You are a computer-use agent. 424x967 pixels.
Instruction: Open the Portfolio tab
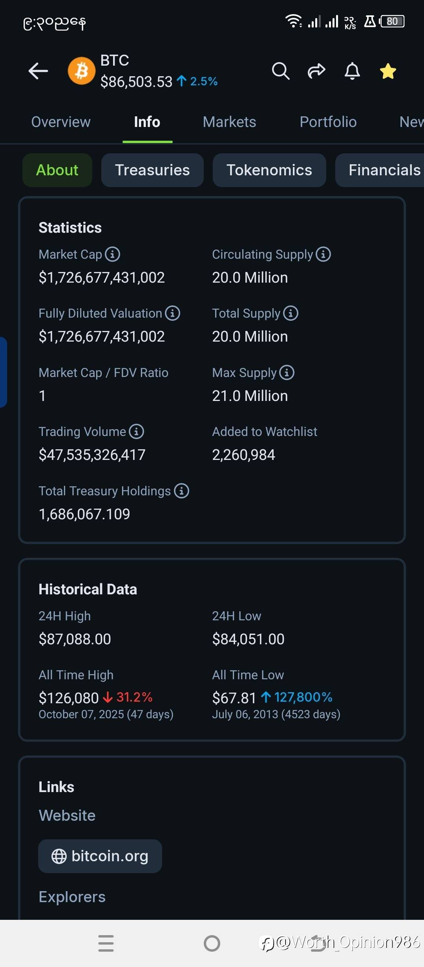click(328, 122)
